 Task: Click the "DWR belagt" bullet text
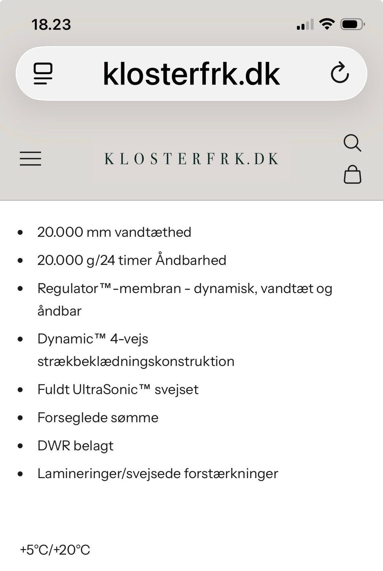75,445
